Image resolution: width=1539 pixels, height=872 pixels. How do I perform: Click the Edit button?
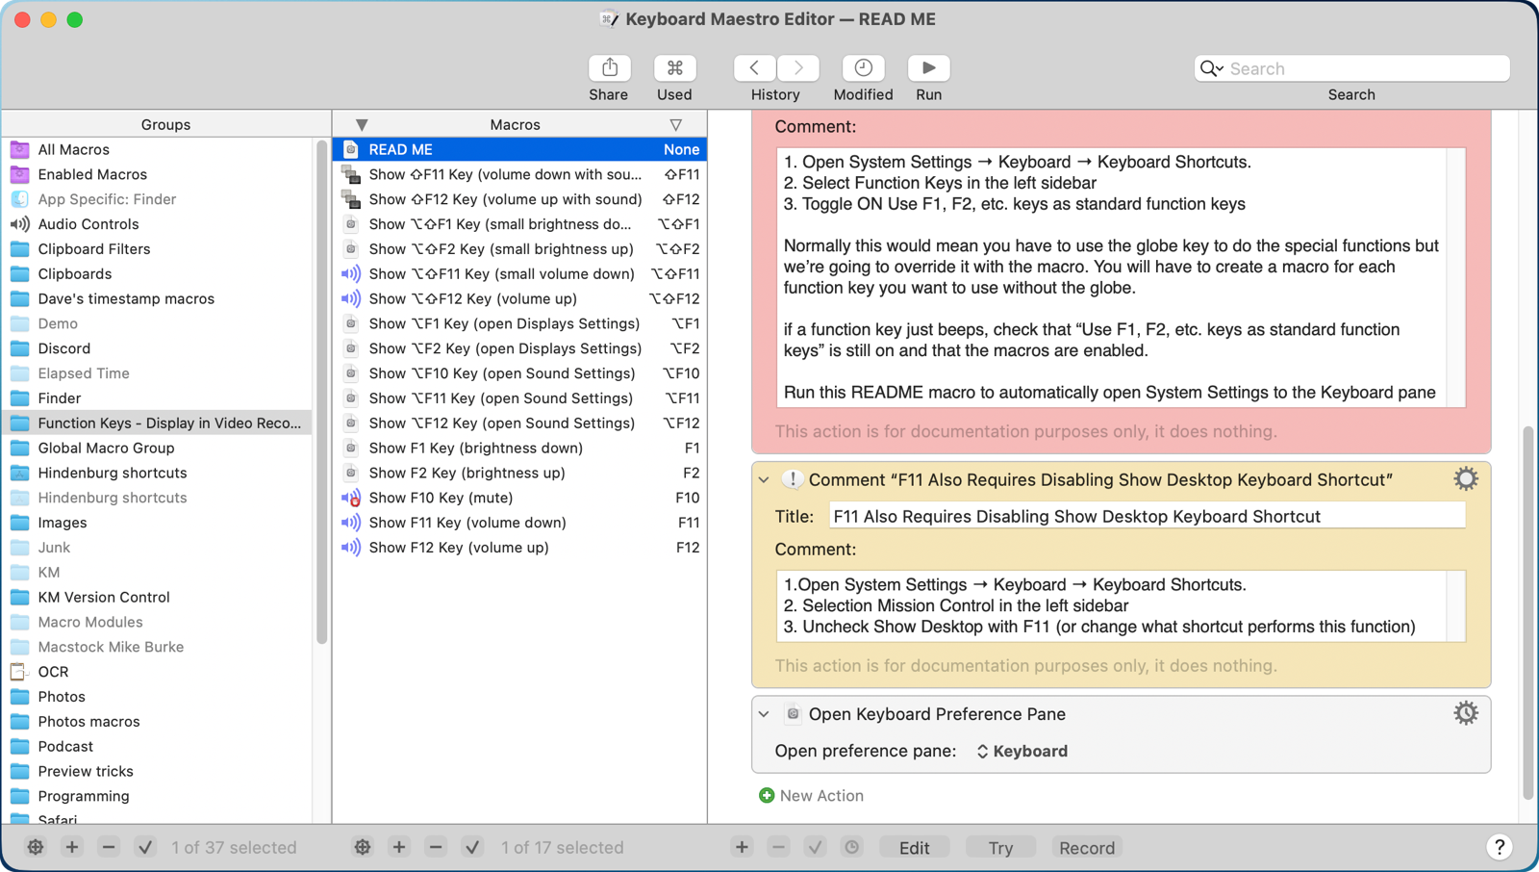point(914,847)
